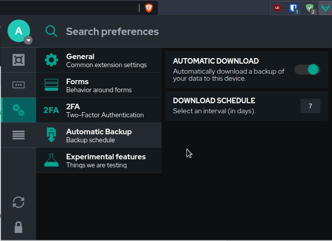
Task: Open the General settings section
Action: (99, 60)
